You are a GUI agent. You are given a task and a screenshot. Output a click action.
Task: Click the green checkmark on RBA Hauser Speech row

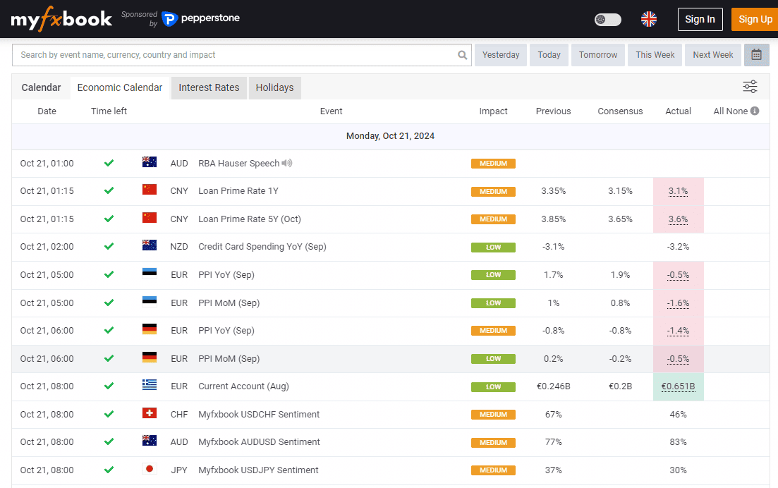(x=109, y=163)
